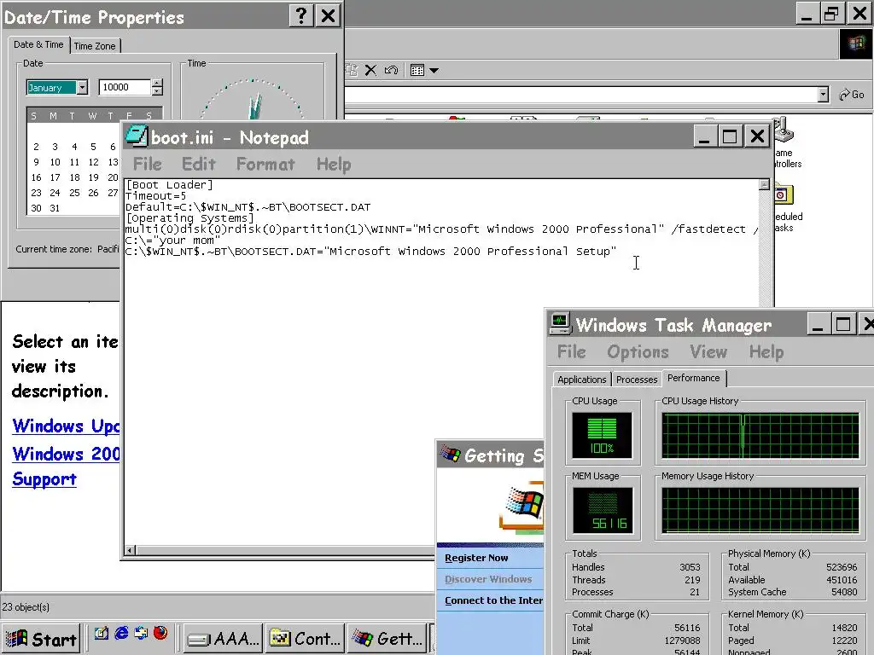The height and width of the screenshot is (655, 874).
Task: Open Task Manager Help menu
Action: coord(766,352)
